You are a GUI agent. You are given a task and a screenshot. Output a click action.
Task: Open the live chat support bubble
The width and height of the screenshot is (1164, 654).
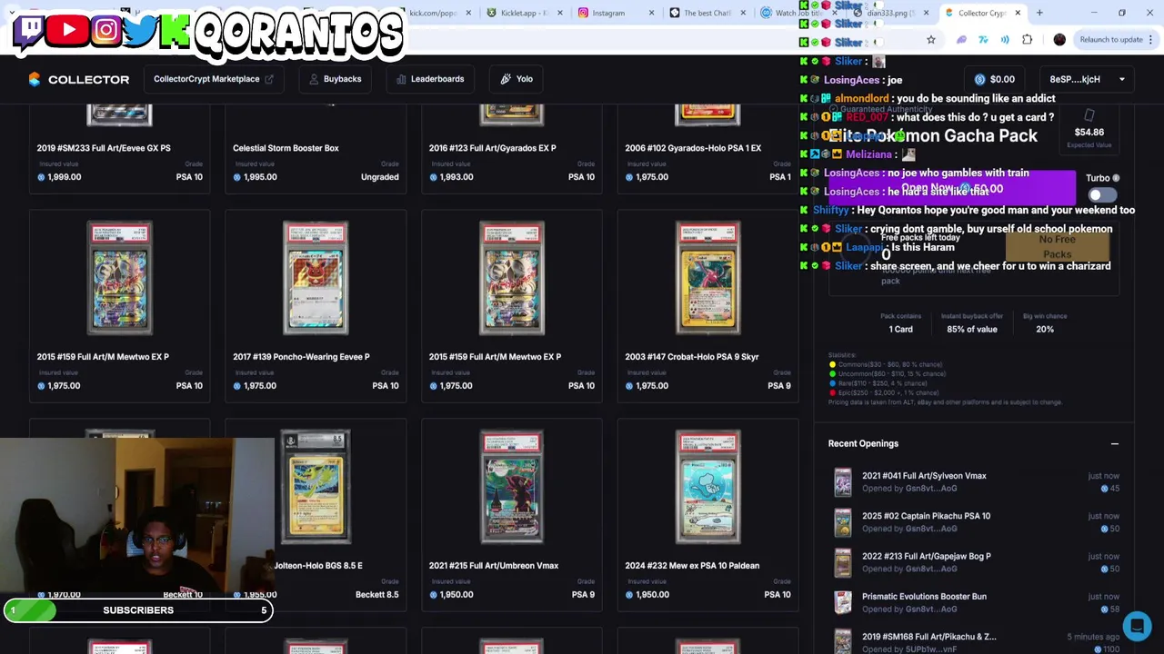(x=1137, y=626)
